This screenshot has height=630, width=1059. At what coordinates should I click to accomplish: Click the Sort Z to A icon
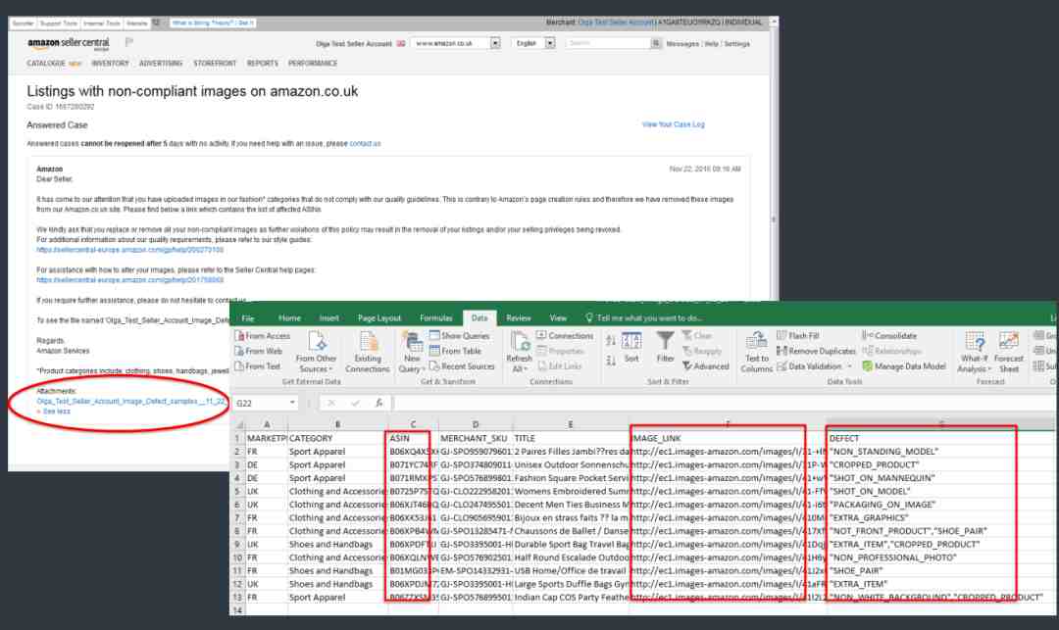click(x=611, y=361)
